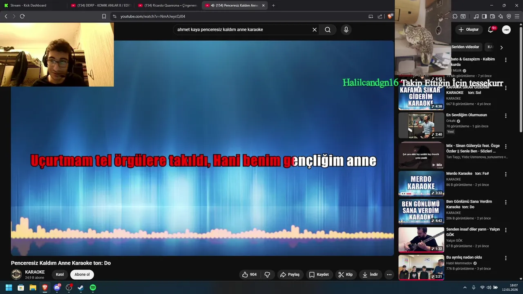Open the Windows Start menu
Screen dimensions: 523x294
point(9,287)
